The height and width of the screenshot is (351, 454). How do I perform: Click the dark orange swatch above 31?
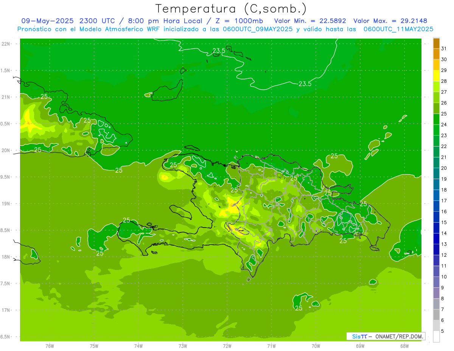(436, 43)
